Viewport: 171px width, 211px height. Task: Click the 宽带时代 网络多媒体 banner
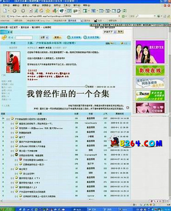150,83
